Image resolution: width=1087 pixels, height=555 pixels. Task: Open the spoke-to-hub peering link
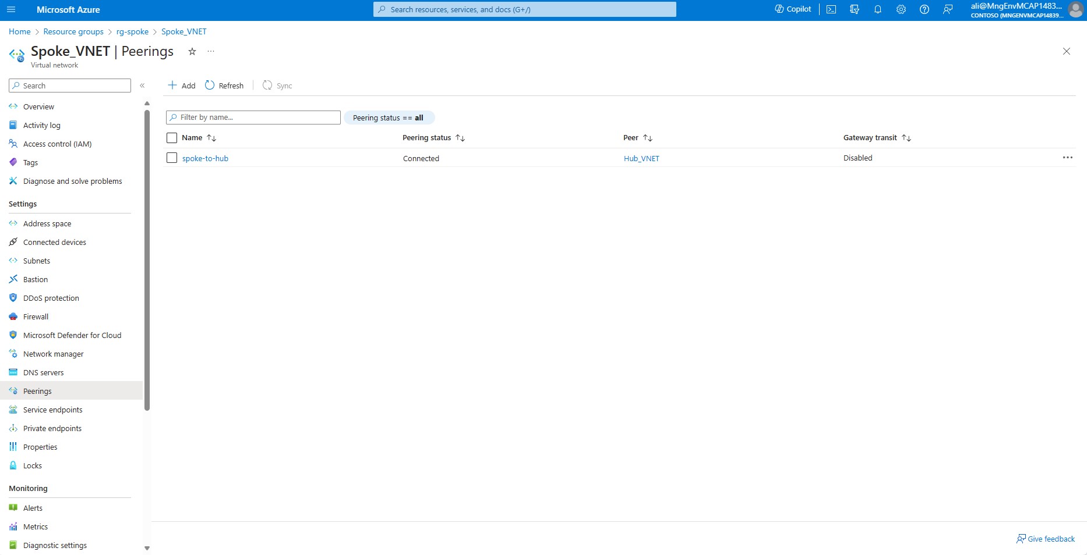pos(205,158)
